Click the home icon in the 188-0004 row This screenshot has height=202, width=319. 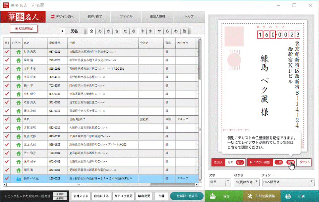(18, 153)
